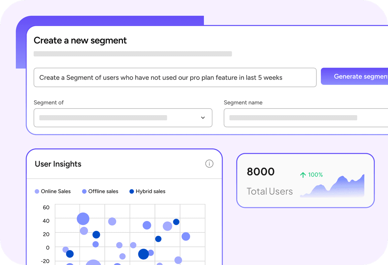Click the large bubble near 40 on the chart
The height and width of the screenshot is (265, 388).
(83, 218)
